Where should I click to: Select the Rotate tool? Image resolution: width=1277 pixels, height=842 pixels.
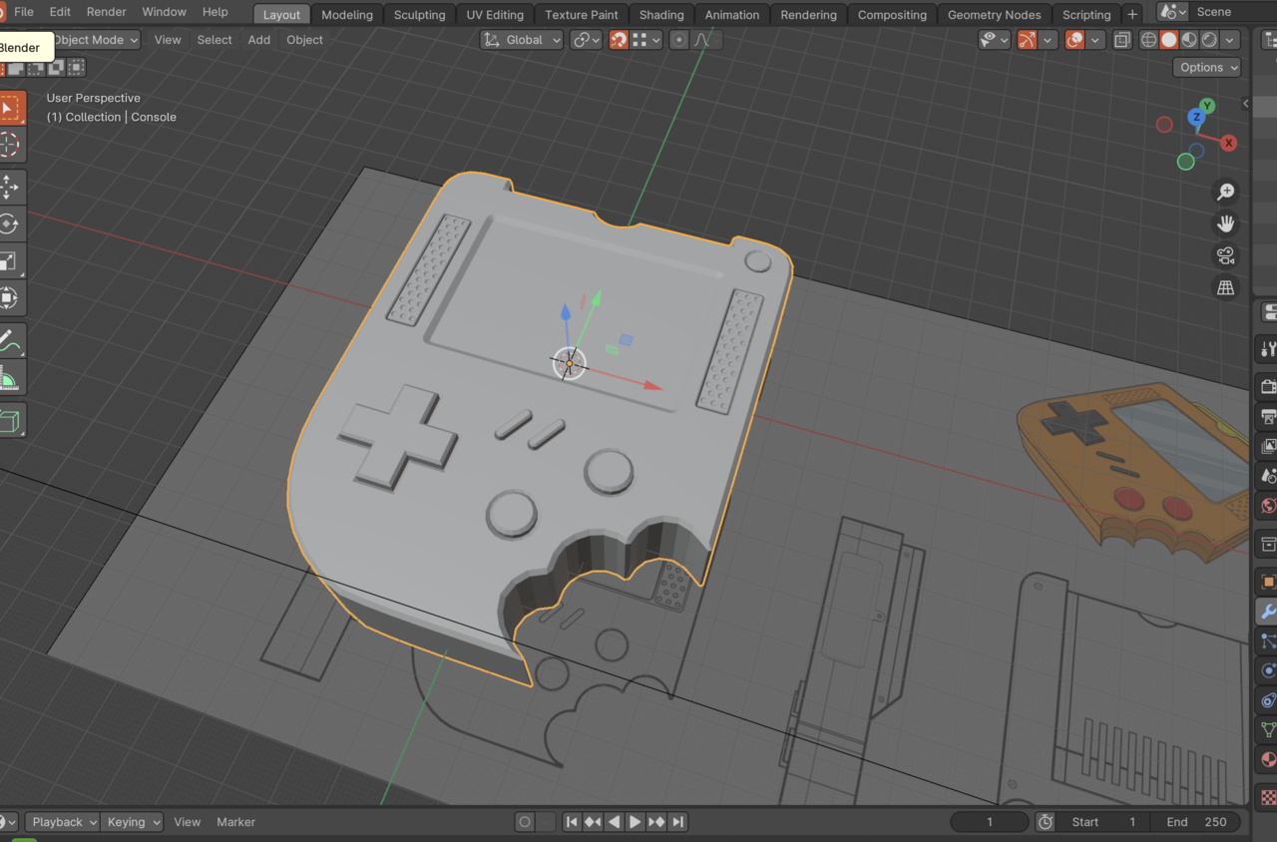pyautogui.click(x=10, y=224)
